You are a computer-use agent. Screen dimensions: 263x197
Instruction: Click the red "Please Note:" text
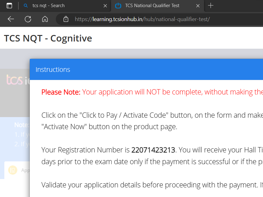click(x=61, y=92)
